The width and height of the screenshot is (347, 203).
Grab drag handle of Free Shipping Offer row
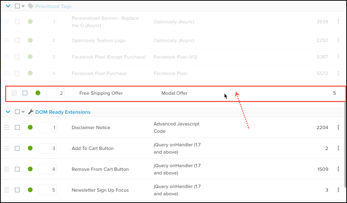pyautogui.click(x=14, y=93)
